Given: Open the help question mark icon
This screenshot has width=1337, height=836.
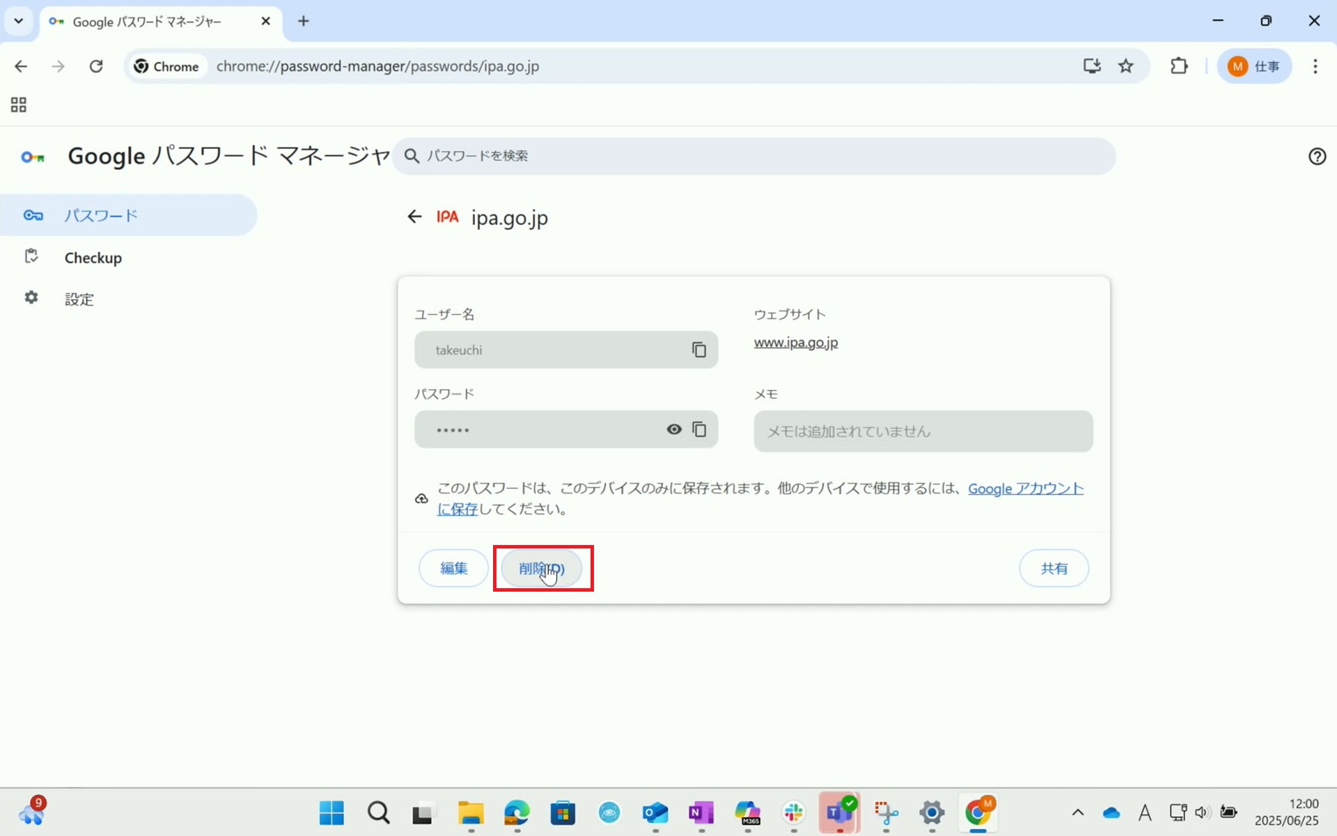Looking at the screenshot, I should click(1317, 156).
